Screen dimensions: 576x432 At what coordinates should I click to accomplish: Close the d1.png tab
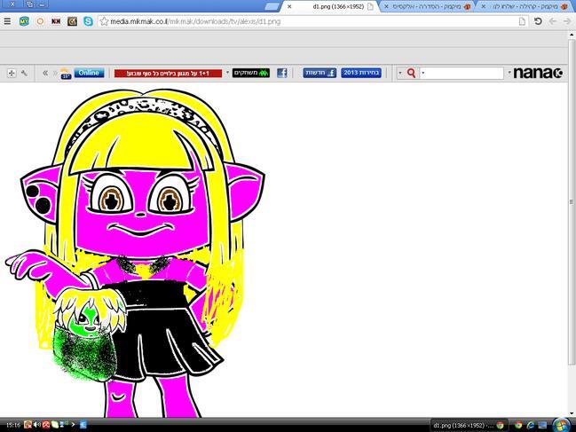pos(289,6)
